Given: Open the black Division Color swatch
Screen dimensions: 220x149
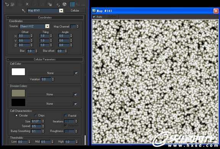Looking at the screenshot, I should pos(18,103).
